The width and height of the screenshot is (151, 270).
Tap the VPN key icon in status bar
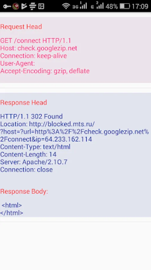point(7,7)
